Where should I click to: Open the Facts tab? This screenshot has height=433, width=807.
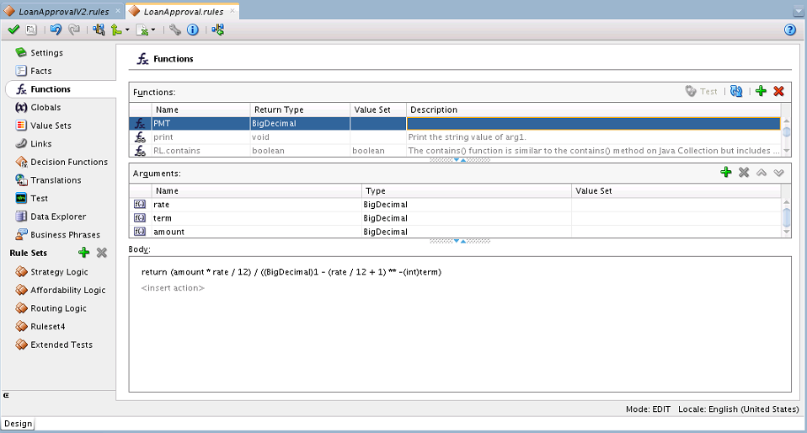click(x=41, y=71)
